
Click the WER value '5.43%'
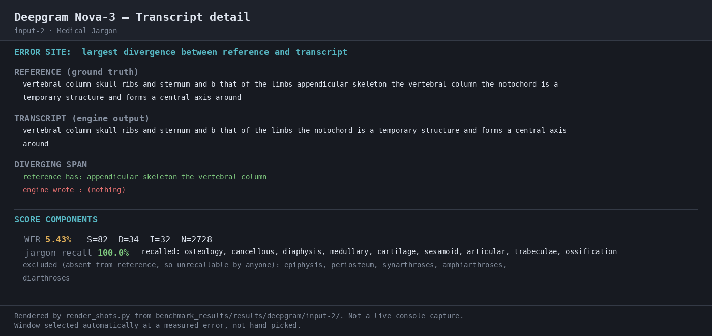pyautogui.click(x=58, y=240)
